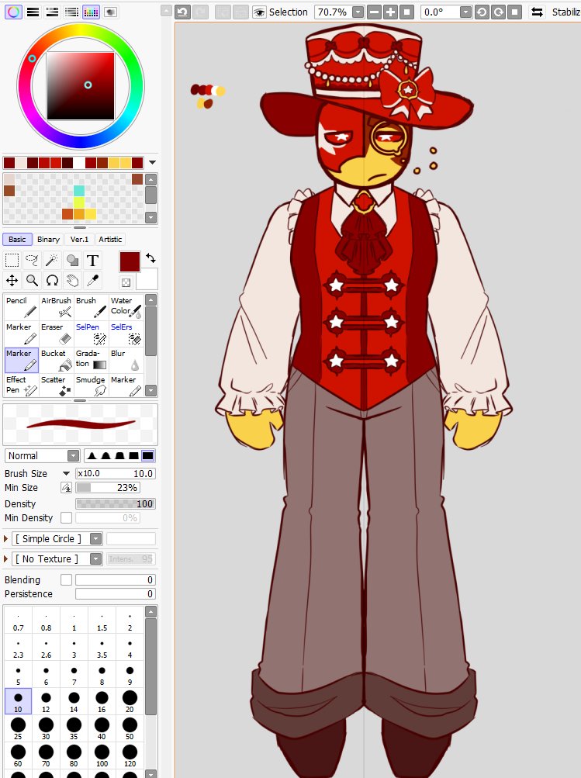Screen dimensions: 581x778
Task: Select the flattest brush edge shape
Action: 148,455
